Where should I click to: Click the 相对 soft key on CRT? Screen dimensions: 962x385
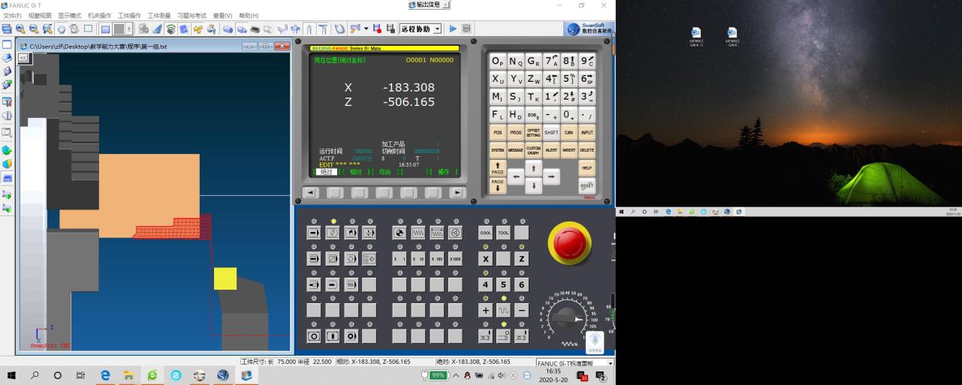point(356,172)
